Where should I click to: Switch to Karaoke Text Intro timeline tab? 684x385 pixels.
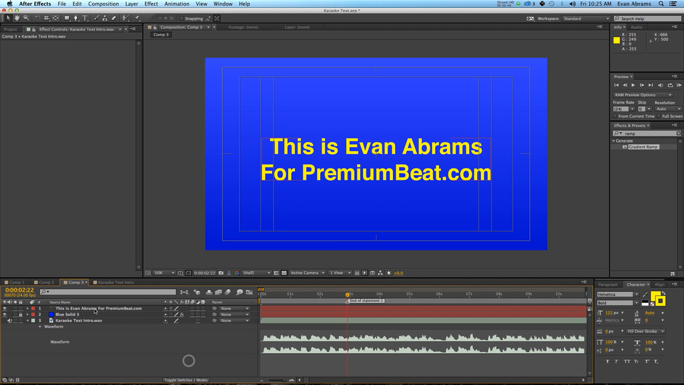coord(115,282)
